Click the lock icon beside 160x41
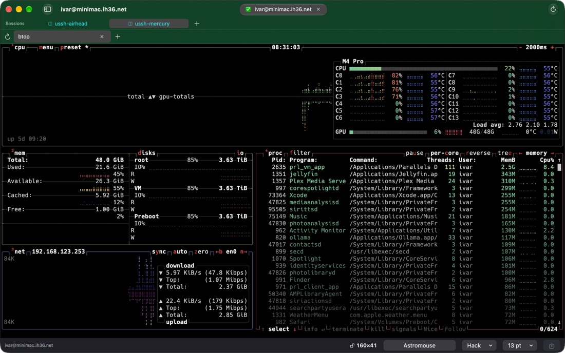Screen dimensions: 565x353 pos(352,346)
